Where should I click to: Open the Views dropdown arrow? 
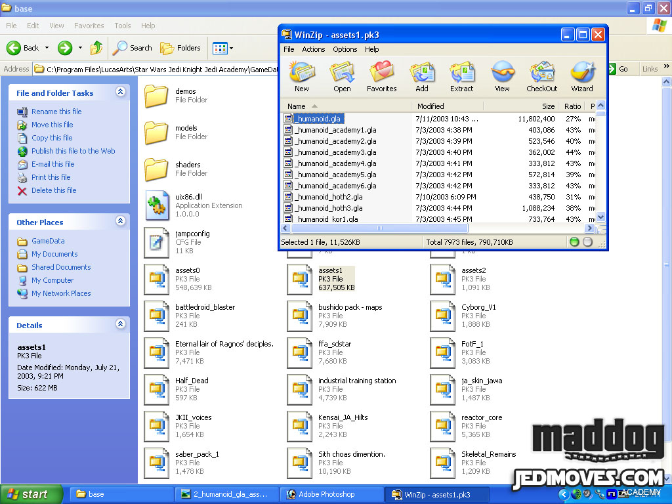232,49
